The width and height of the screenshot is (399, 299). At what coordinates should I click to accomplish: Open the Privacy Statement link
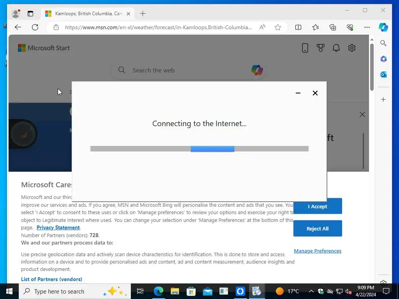pyautogui.click(x=58, y=227)
